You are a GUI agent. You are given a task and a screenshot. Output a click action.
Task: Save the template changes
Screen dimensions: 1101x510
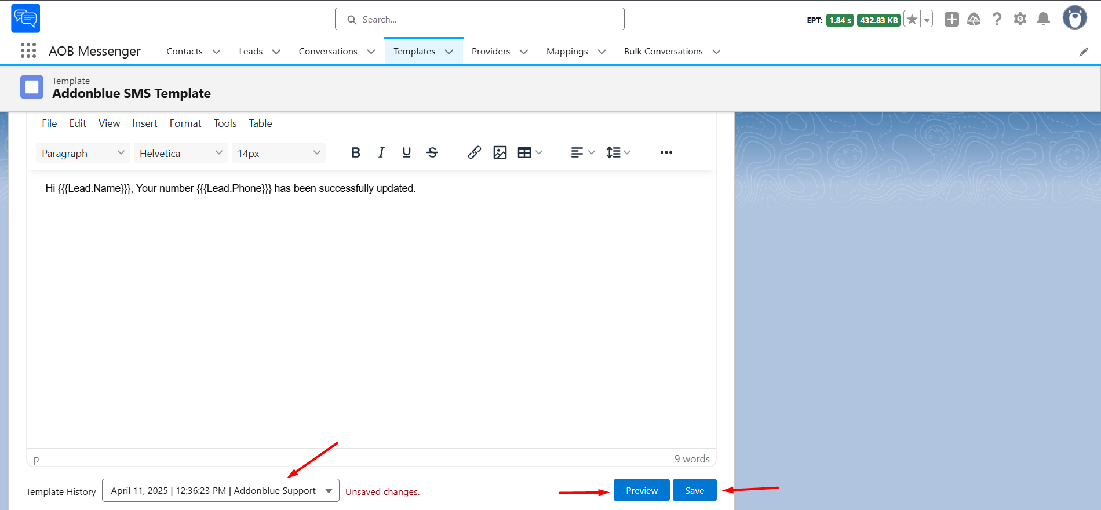click(x=695, y=490)
